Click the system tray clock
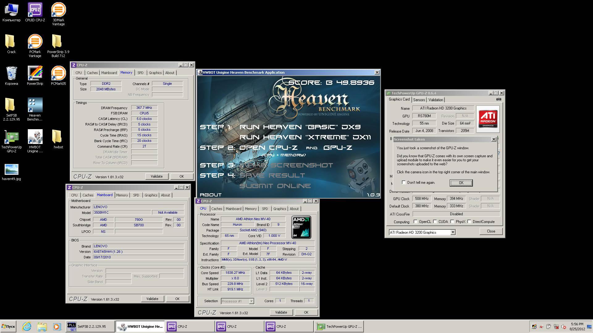The image size is (593, 333). pyautogui.click(x=577, y=327)
